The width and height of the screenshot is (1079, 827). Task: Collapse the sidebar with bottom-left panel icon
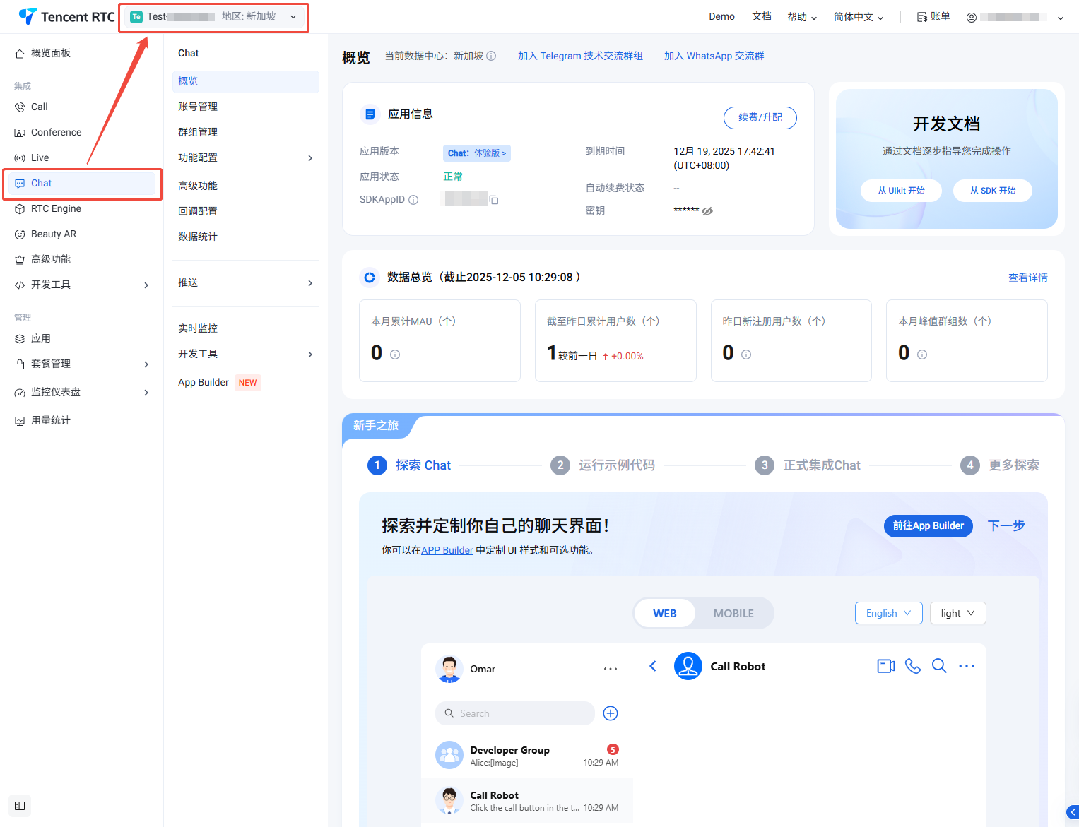(20, 806)
